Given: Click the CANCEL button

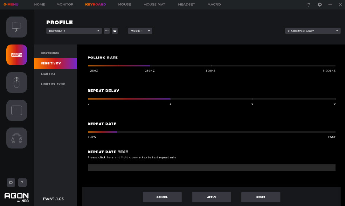Looking at the screenshot, I should point(162,197).
